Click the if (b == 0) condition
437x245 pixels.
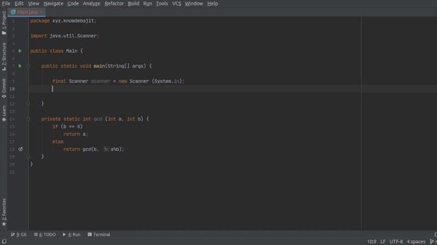point(68,127)
